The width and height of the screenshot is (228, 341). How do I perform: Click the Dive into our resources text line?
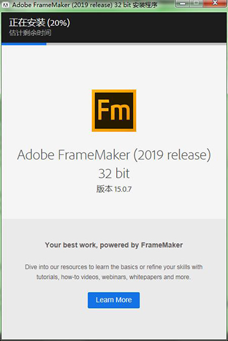pyautogui.click(x=114, y=267)
